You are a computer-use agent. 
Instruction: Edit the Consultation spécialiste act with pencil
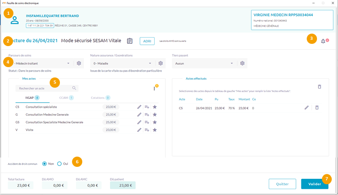click(x=139, y=107)
